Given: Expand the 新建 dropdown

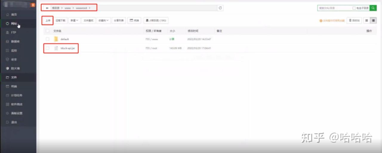Looking at the screenshot, I should (74, 21).
